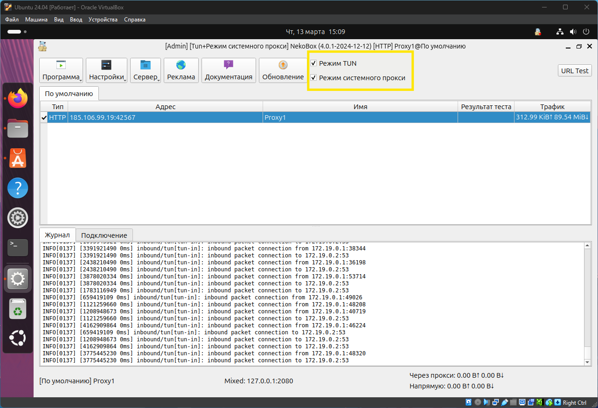The image size is (598, 408).
Task: Click VirtualBox hard disk status icon
Action: tap(469, 402)
